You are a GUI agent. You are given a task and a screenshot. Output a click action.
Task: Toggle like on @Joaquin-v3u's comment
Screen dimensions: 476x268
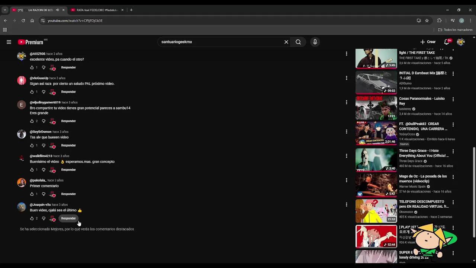pyautogui.click(x=33, y=218)
